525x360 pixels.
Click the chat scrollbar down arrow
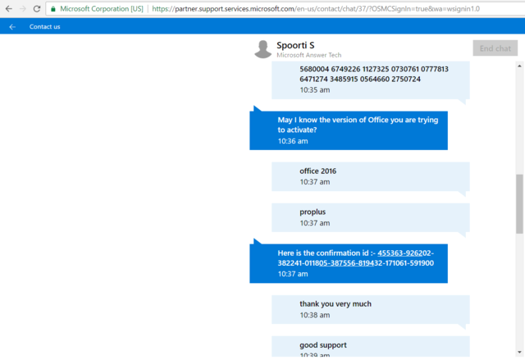519,352
